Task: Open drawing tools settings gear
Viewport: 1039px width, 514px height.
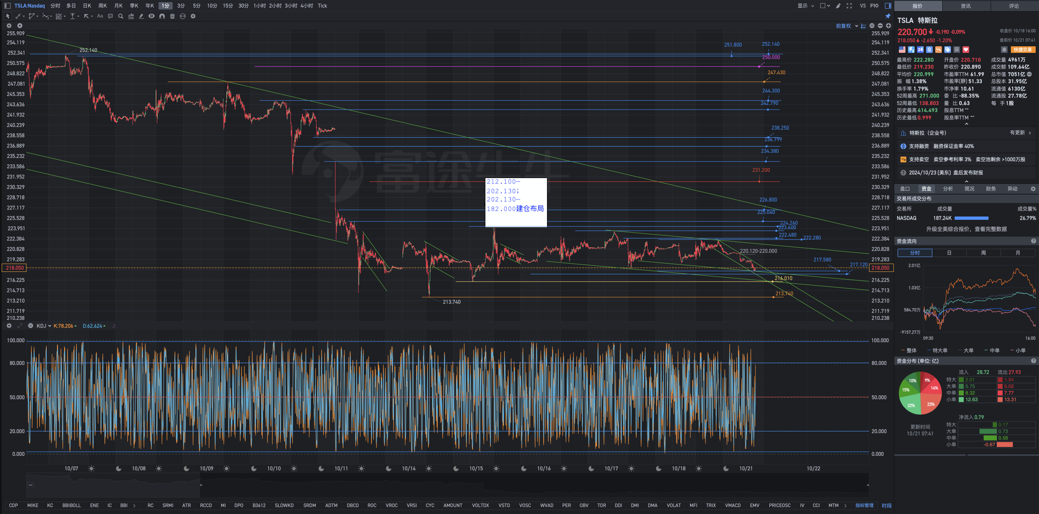Action: [193, 16]
